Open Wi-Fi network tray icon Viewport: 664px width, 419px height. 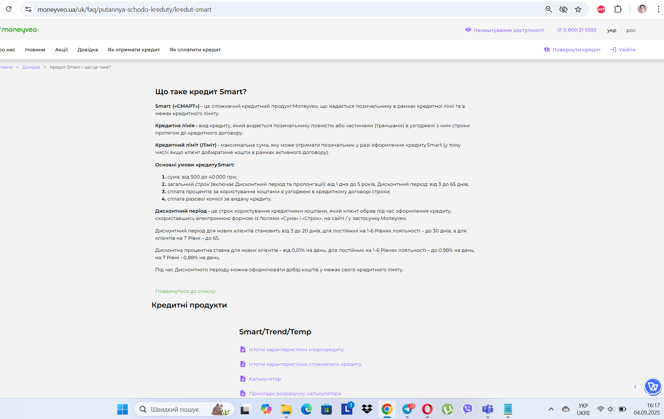601,409
